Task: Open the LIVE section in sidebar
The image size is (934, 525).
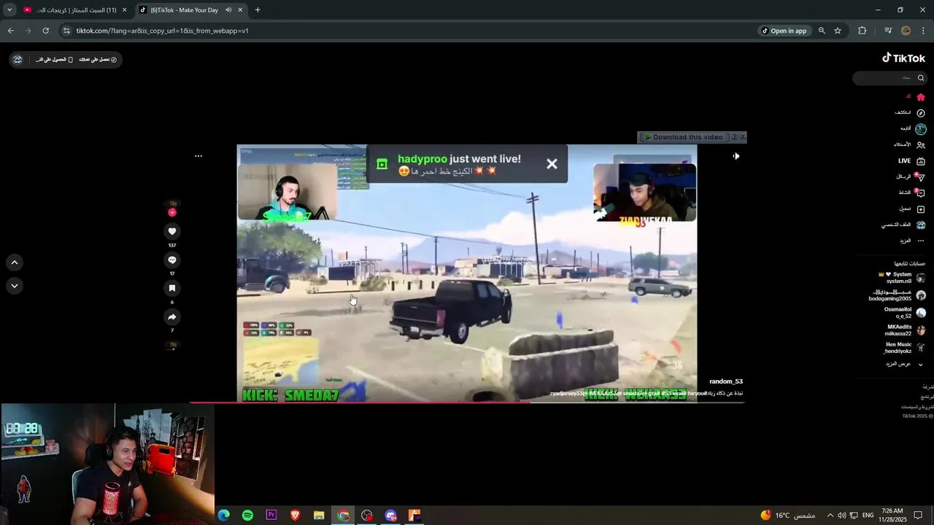Action: (x=911, y=161)
